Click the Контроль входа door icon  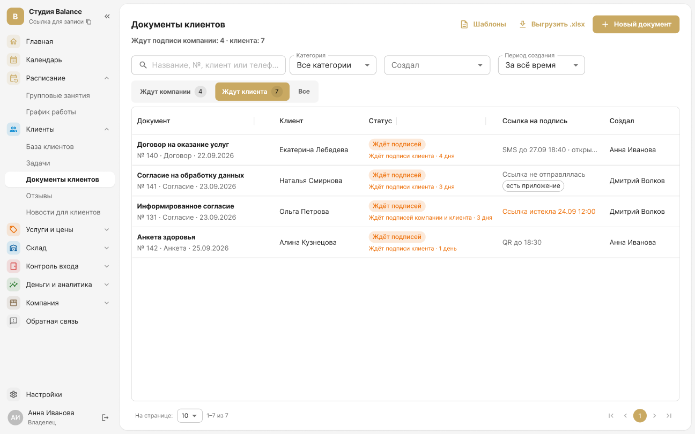point(14,266)
